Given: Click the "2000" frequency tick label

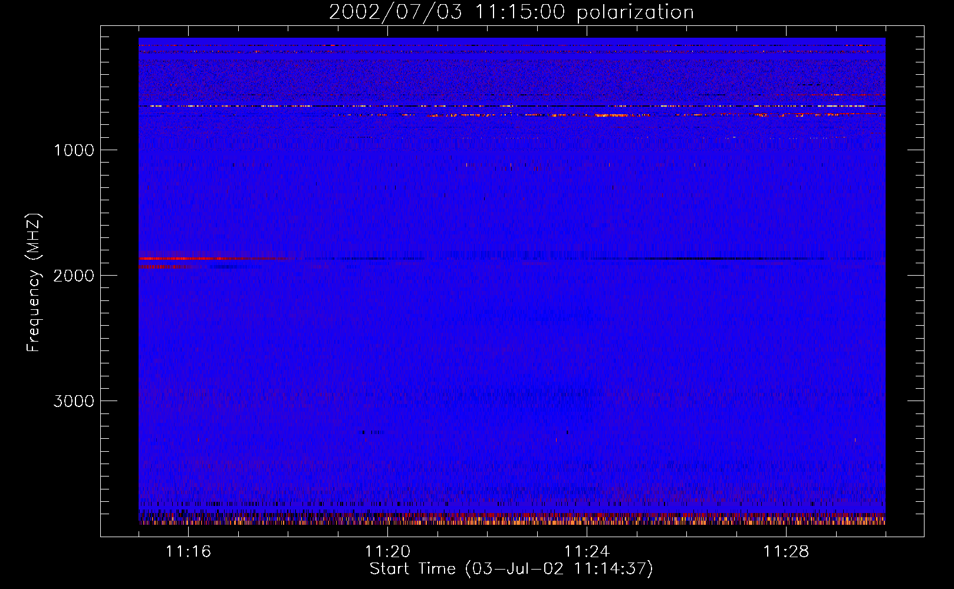Looking at the screenshot, I should click(x=74, y=276).
